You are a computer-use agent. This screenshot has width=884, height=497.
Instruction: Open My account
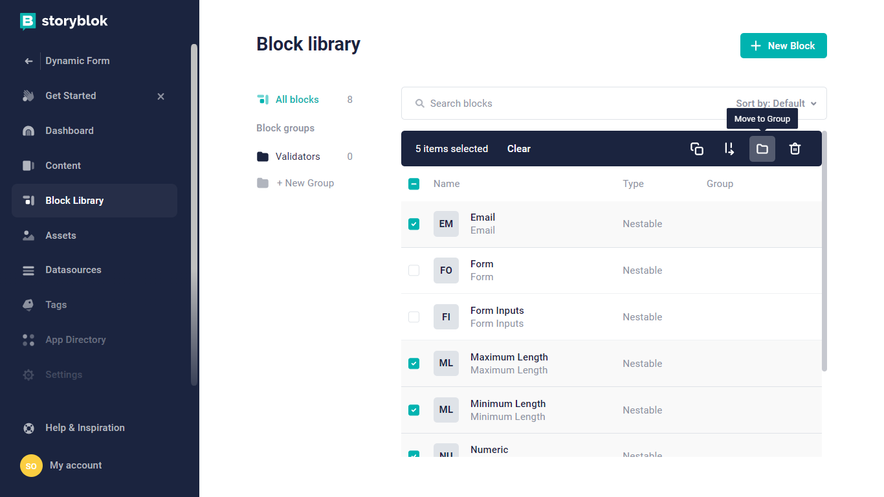click(x=76, y=465)
